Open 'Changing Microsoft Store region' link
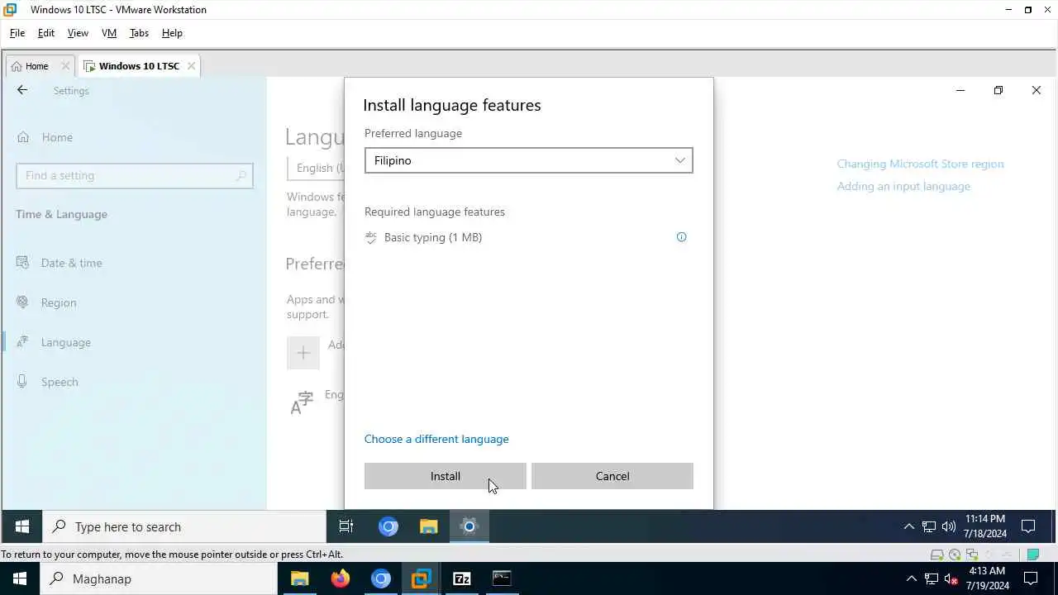1058x595 pixels. pyautogui.click(x=920, y=164)
